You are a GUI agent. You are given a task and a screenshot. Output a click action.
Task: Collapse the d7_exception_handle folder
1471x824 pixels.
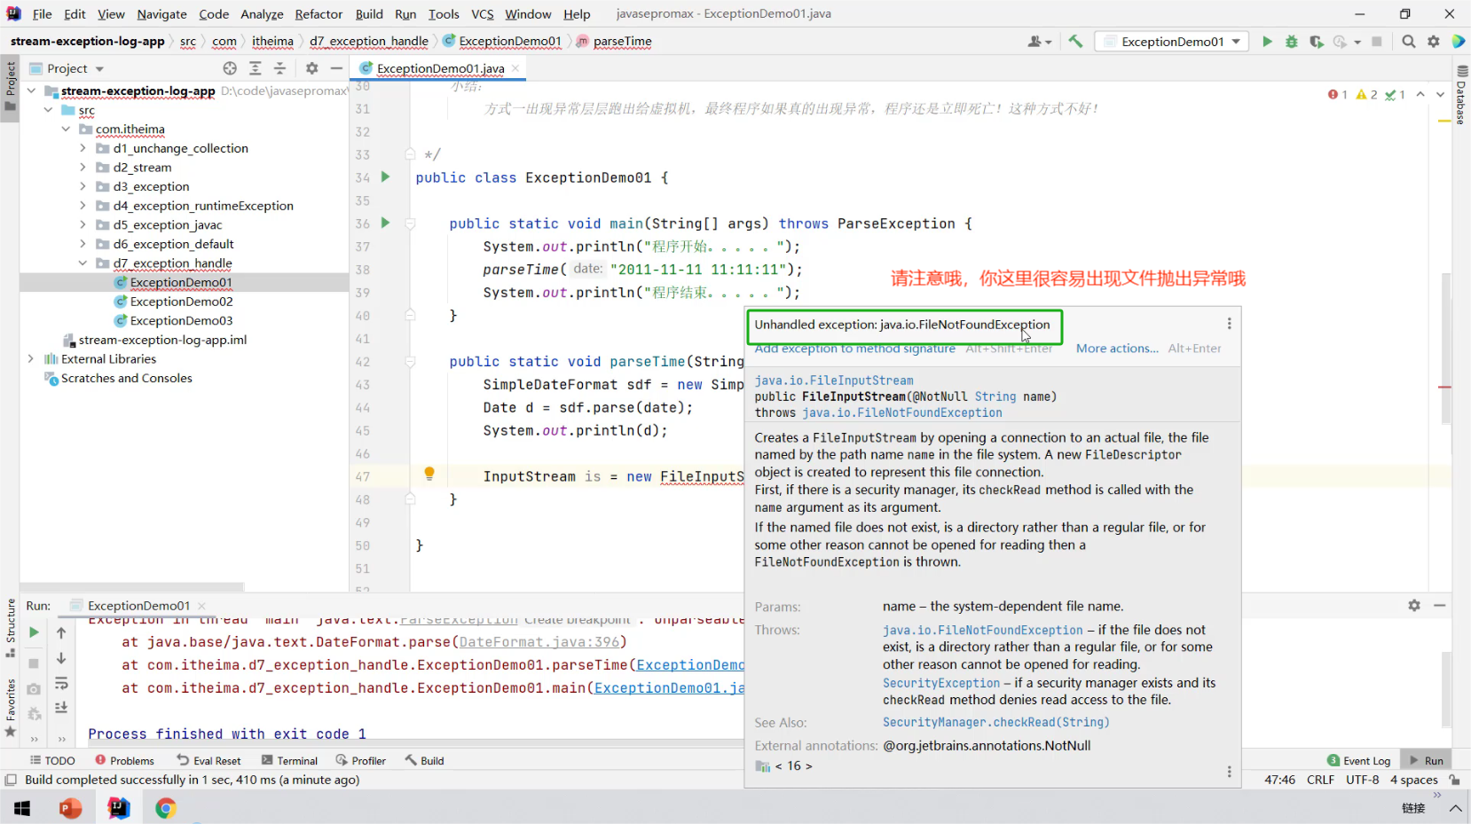tap(83, 263)
